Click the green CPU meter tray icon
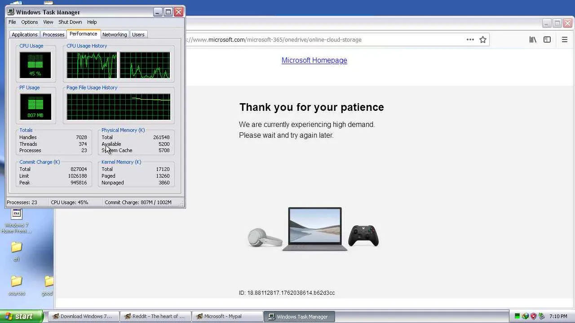Screen dimensions: 575x323 tap(517, 316)
